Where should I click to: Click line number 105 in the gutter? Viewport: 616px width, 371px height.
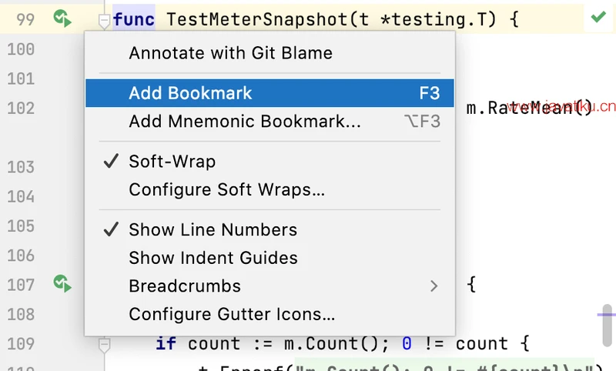pyautogui.click(x=21, y=226)
